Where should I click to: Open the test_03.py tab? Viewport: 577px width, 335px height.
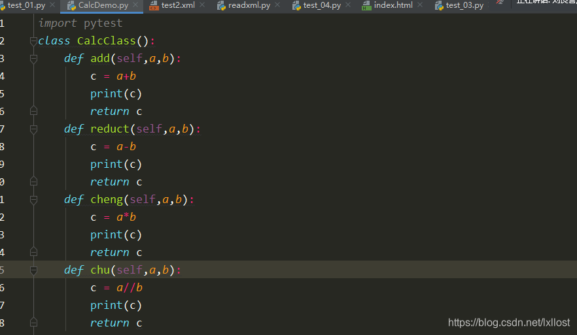[x=464, y=5]
